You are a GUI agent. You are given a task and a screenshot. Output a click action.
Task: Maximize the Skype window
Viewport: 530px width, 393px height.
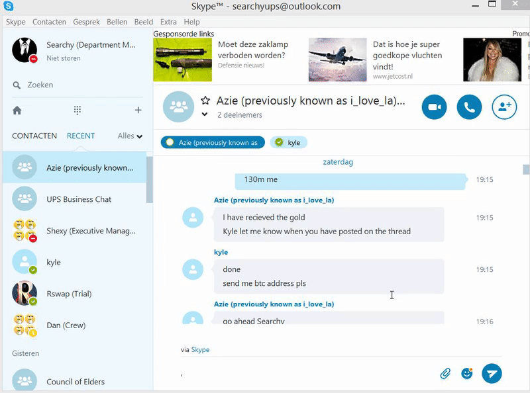[492, 4]
